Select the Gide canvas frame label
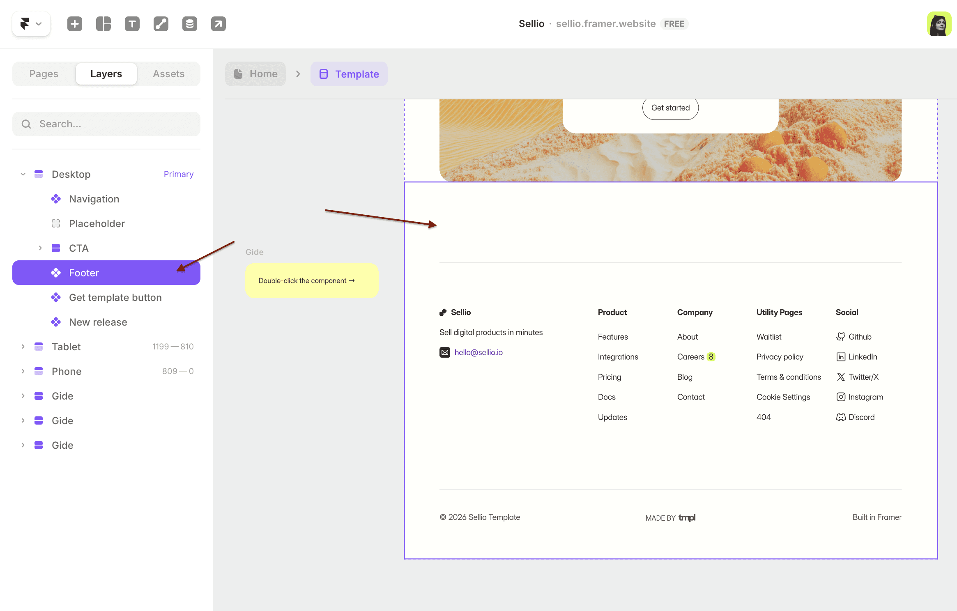This screenshot has width=957, height=611. point(255,252)
